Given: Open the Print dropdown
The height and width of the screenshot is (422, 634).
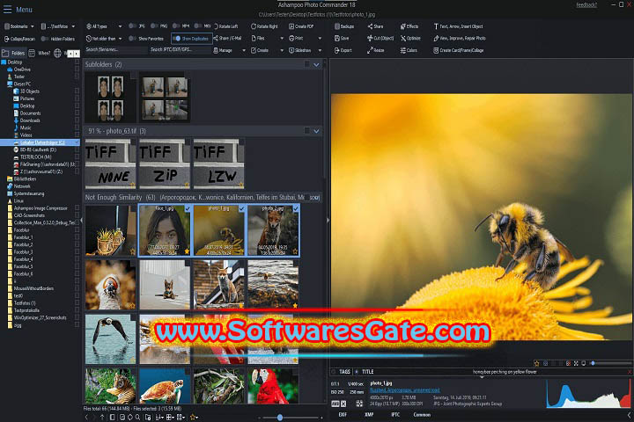Looking at the screenshot, I should [306, 38].
